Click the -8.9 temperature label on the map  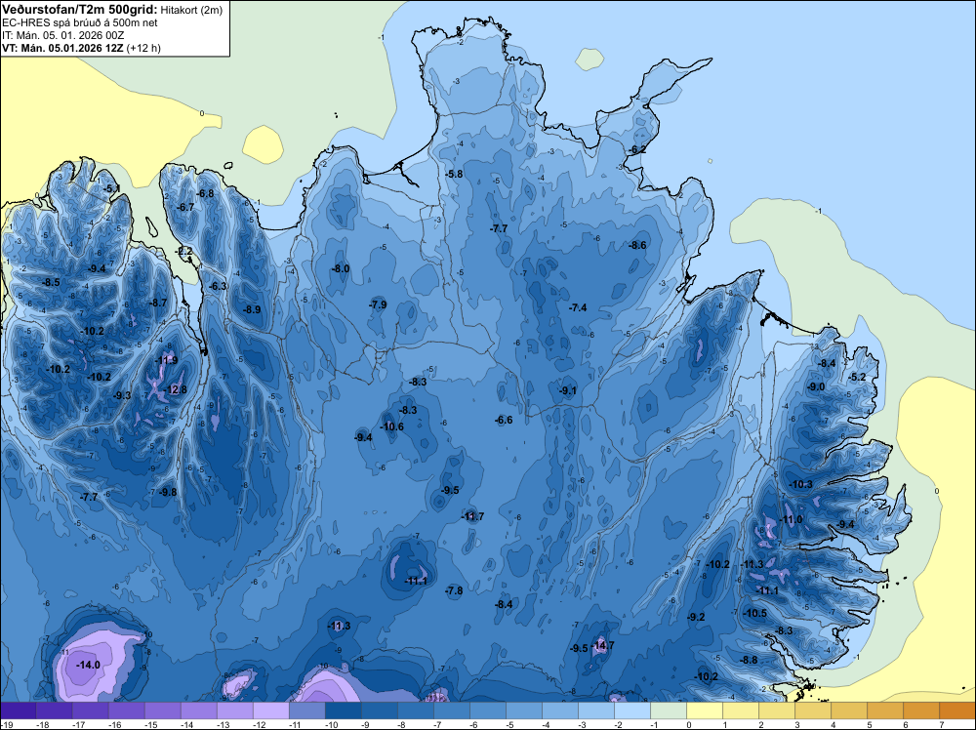pyautogui.click(x=252, y=309)
